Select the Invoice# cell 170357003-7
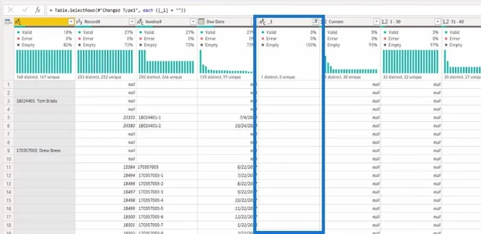Screen dimensions: 481x234 167,225
